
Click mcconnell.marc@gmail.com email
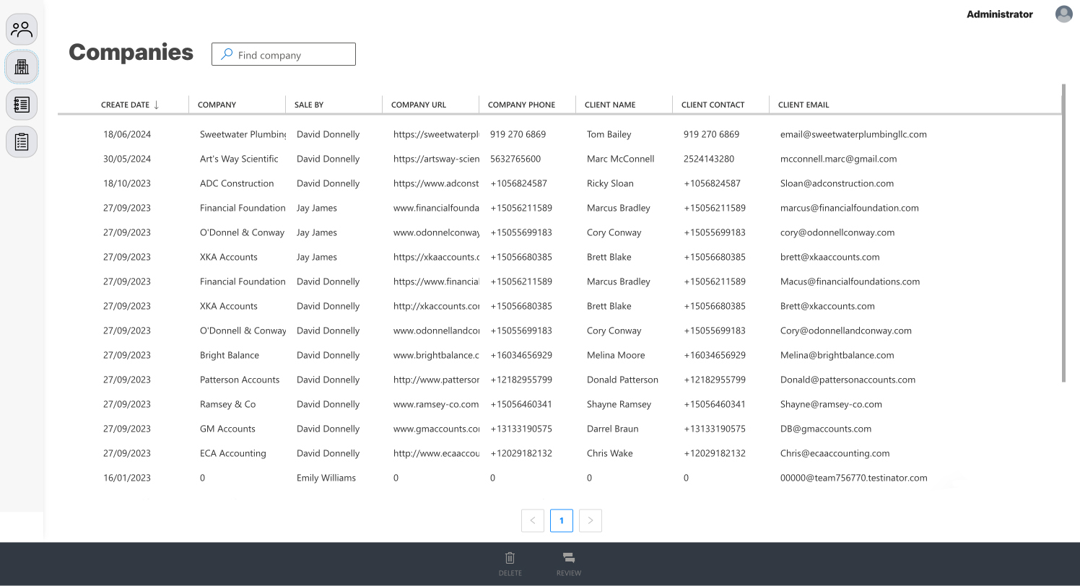(x=838, y=159)
